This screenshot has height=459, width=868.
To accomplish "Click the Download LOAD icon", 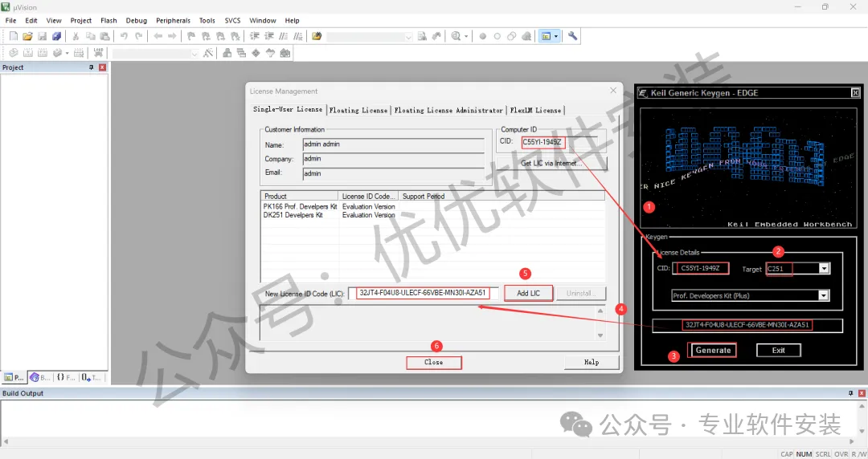I will (x=98, y=53).
